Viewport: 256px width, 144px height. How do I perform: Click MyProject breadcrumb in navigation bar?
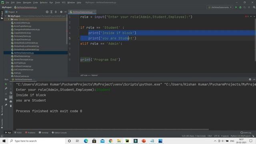coord(7,7)
